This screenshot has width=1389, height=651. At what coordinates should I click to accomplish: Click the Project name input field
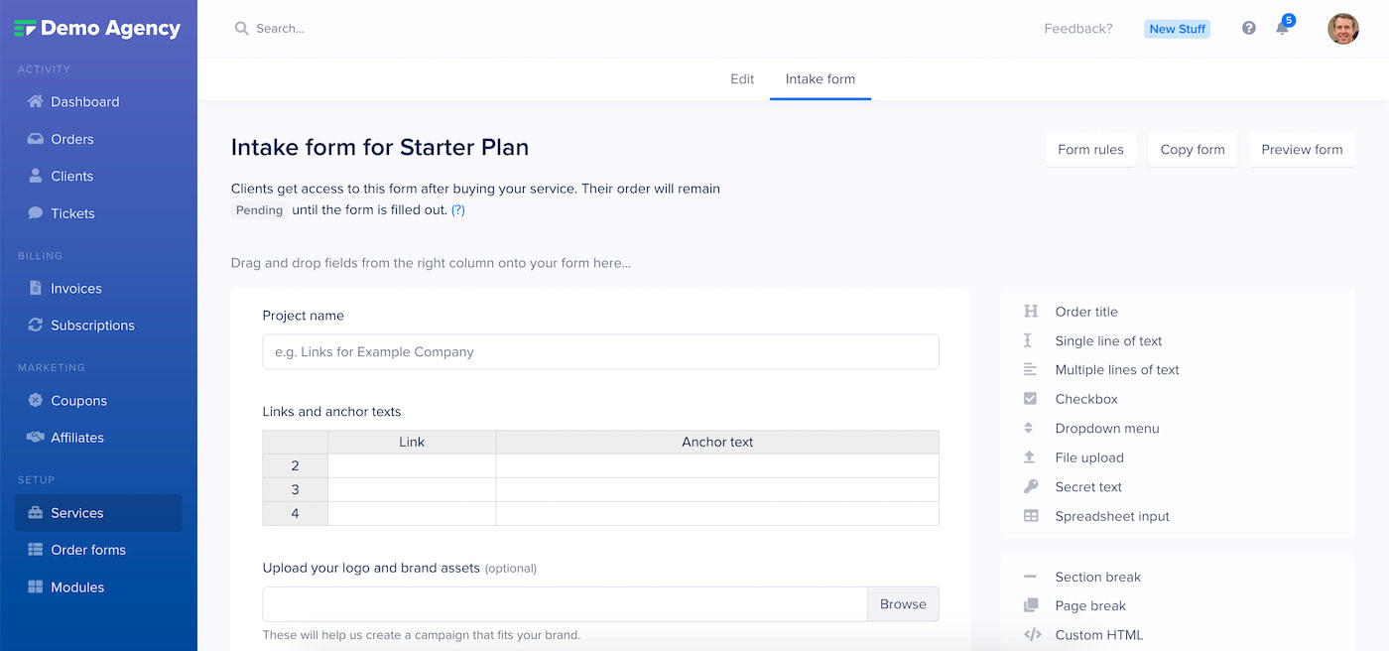[600, 351]
